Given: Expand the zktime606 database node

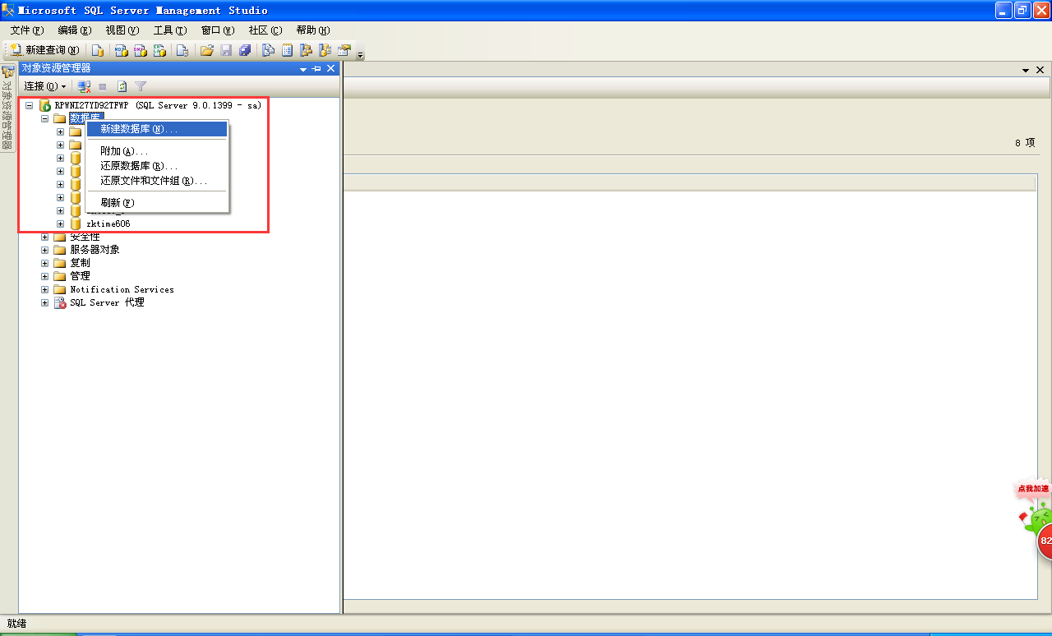Looking at the screenshot, I should [60, 224].
